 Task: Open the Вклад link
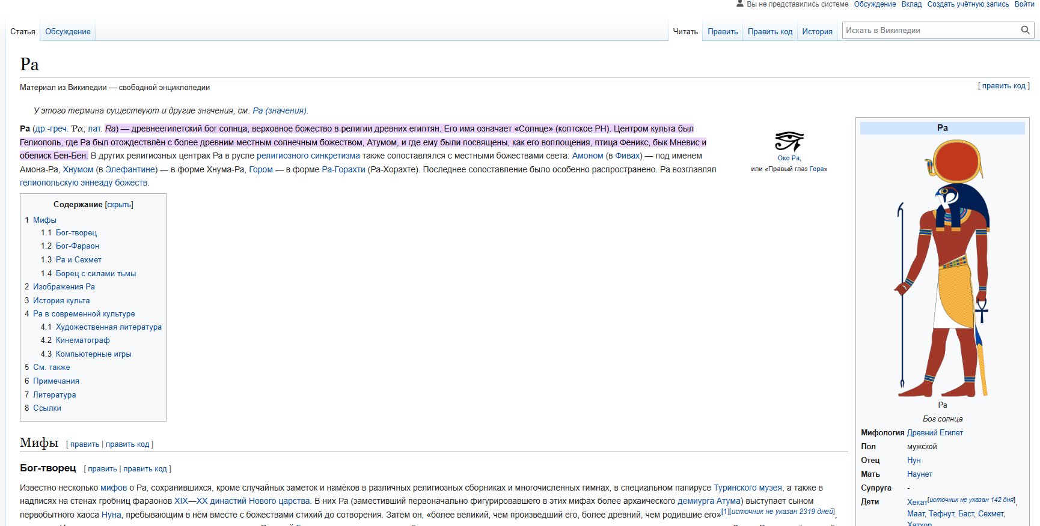coord(911,4)
